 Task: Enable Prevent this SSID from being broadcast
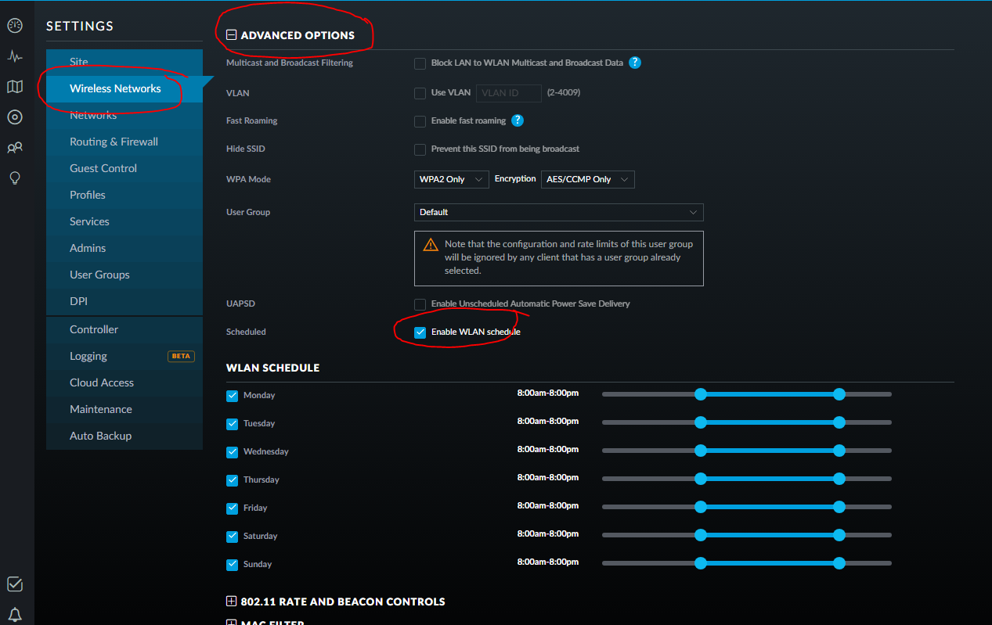point(420,149)
